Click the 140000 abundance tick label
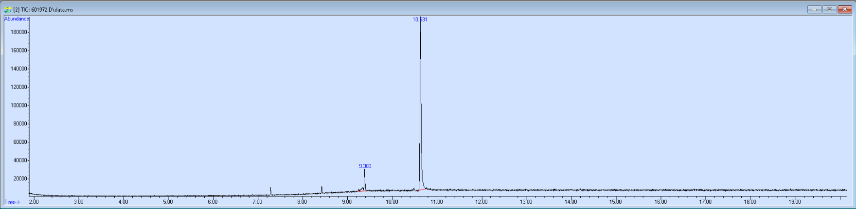 click(x=18, y=69)
